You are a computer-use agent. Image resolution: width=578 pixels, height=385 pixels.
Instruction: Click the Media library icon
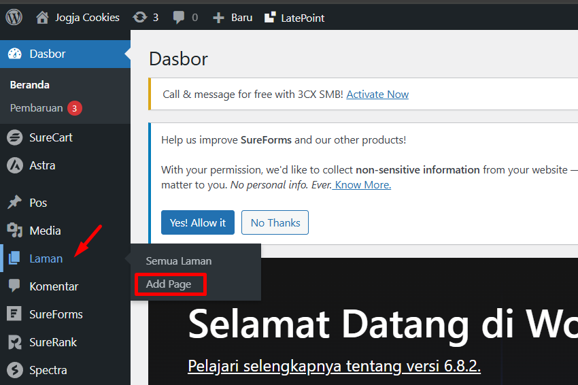click(x=15, y=231)
